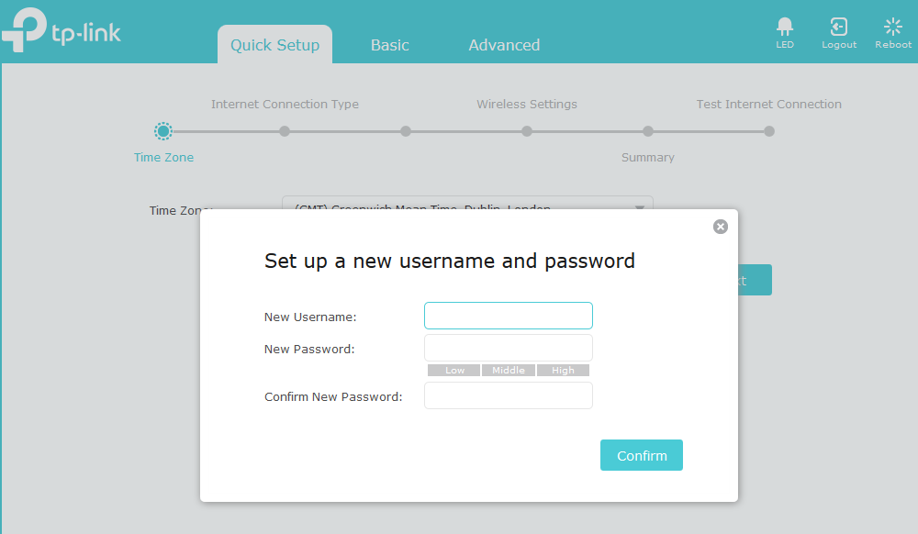
Task: Click the partially hidden Next button
Action: [x=753, y=280]
